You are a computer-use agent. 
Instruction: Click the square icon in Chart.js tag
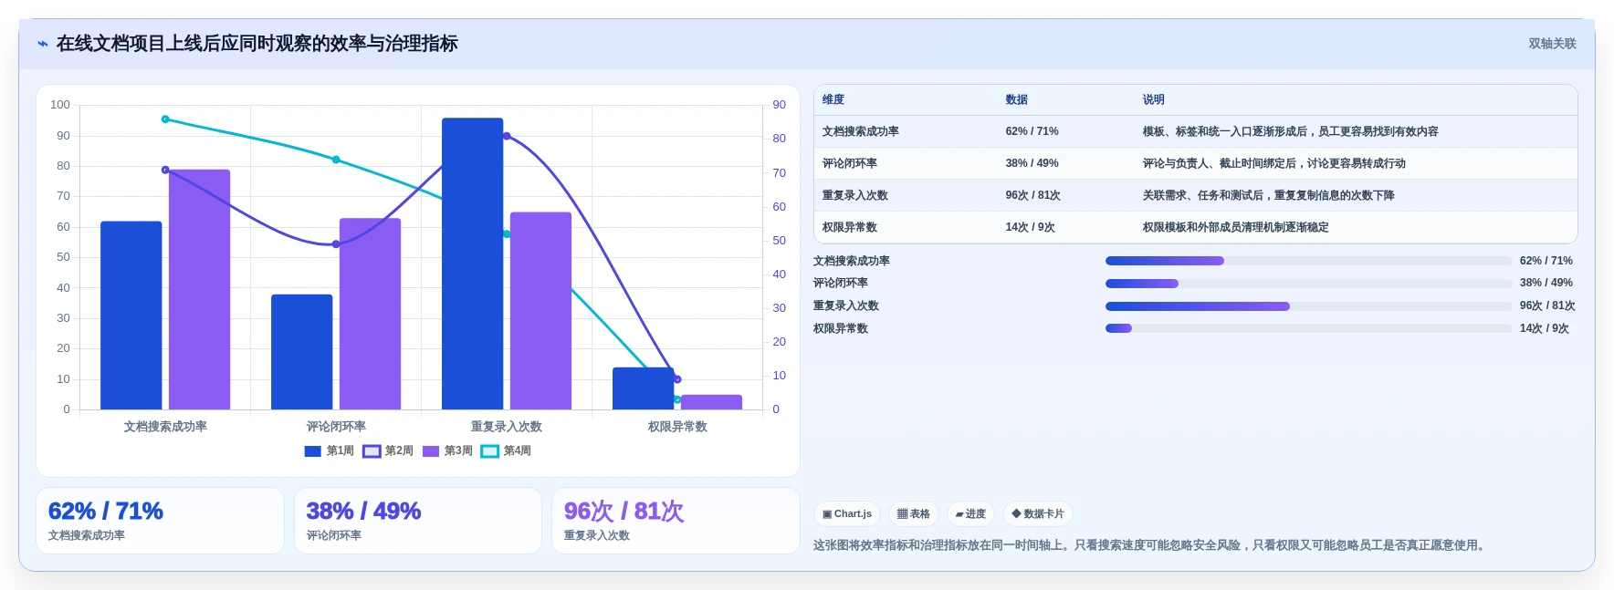[827, 514]
